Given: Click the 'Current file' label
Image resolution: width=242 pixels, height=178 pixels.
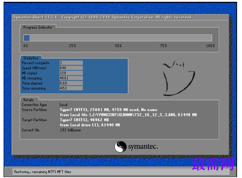Looking at the screenshot, I should click(30, 130).
